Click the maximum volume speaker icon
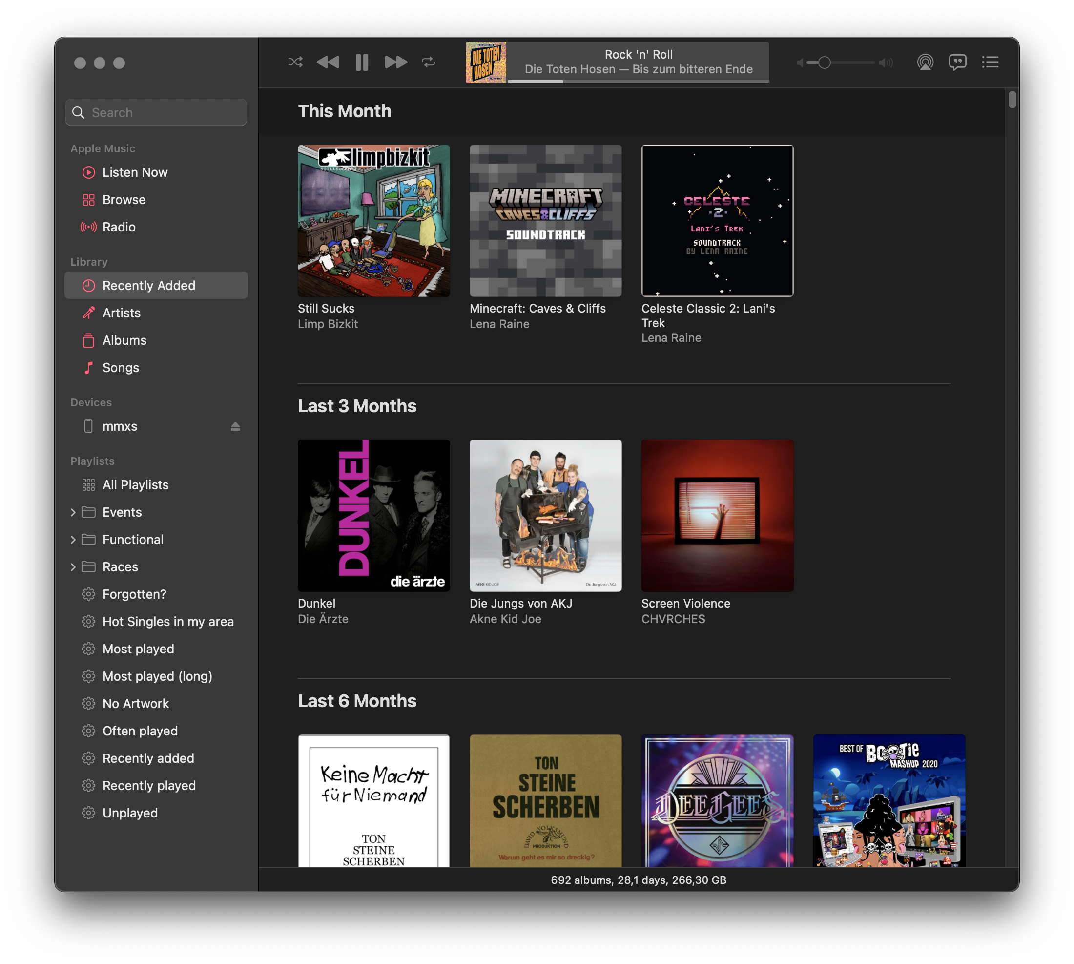The image size is (1074, 964). [x=885, y=63]
